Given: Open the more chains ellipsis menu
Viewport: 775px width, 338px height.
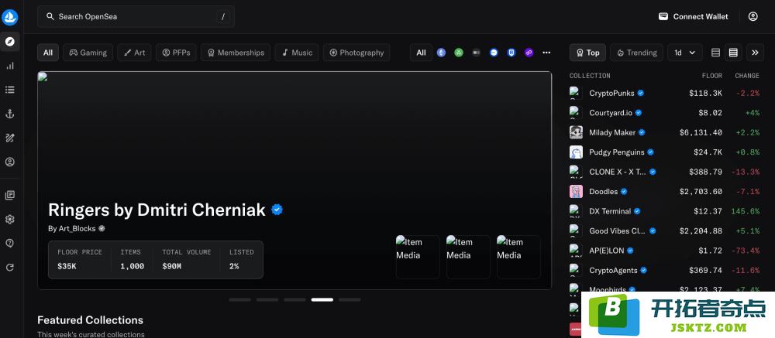Looking at the screenshot, I should point(546,53).
